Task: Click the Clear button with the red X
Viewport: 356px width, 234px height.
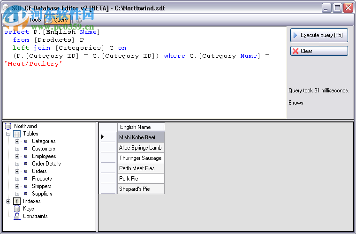Action: (319, 51)
